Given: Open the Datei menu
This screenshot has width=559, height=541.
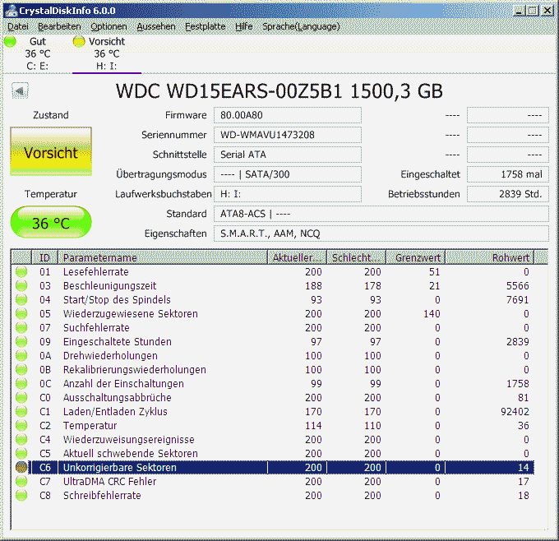Looking at the screenshot, I should click(18, 26).
